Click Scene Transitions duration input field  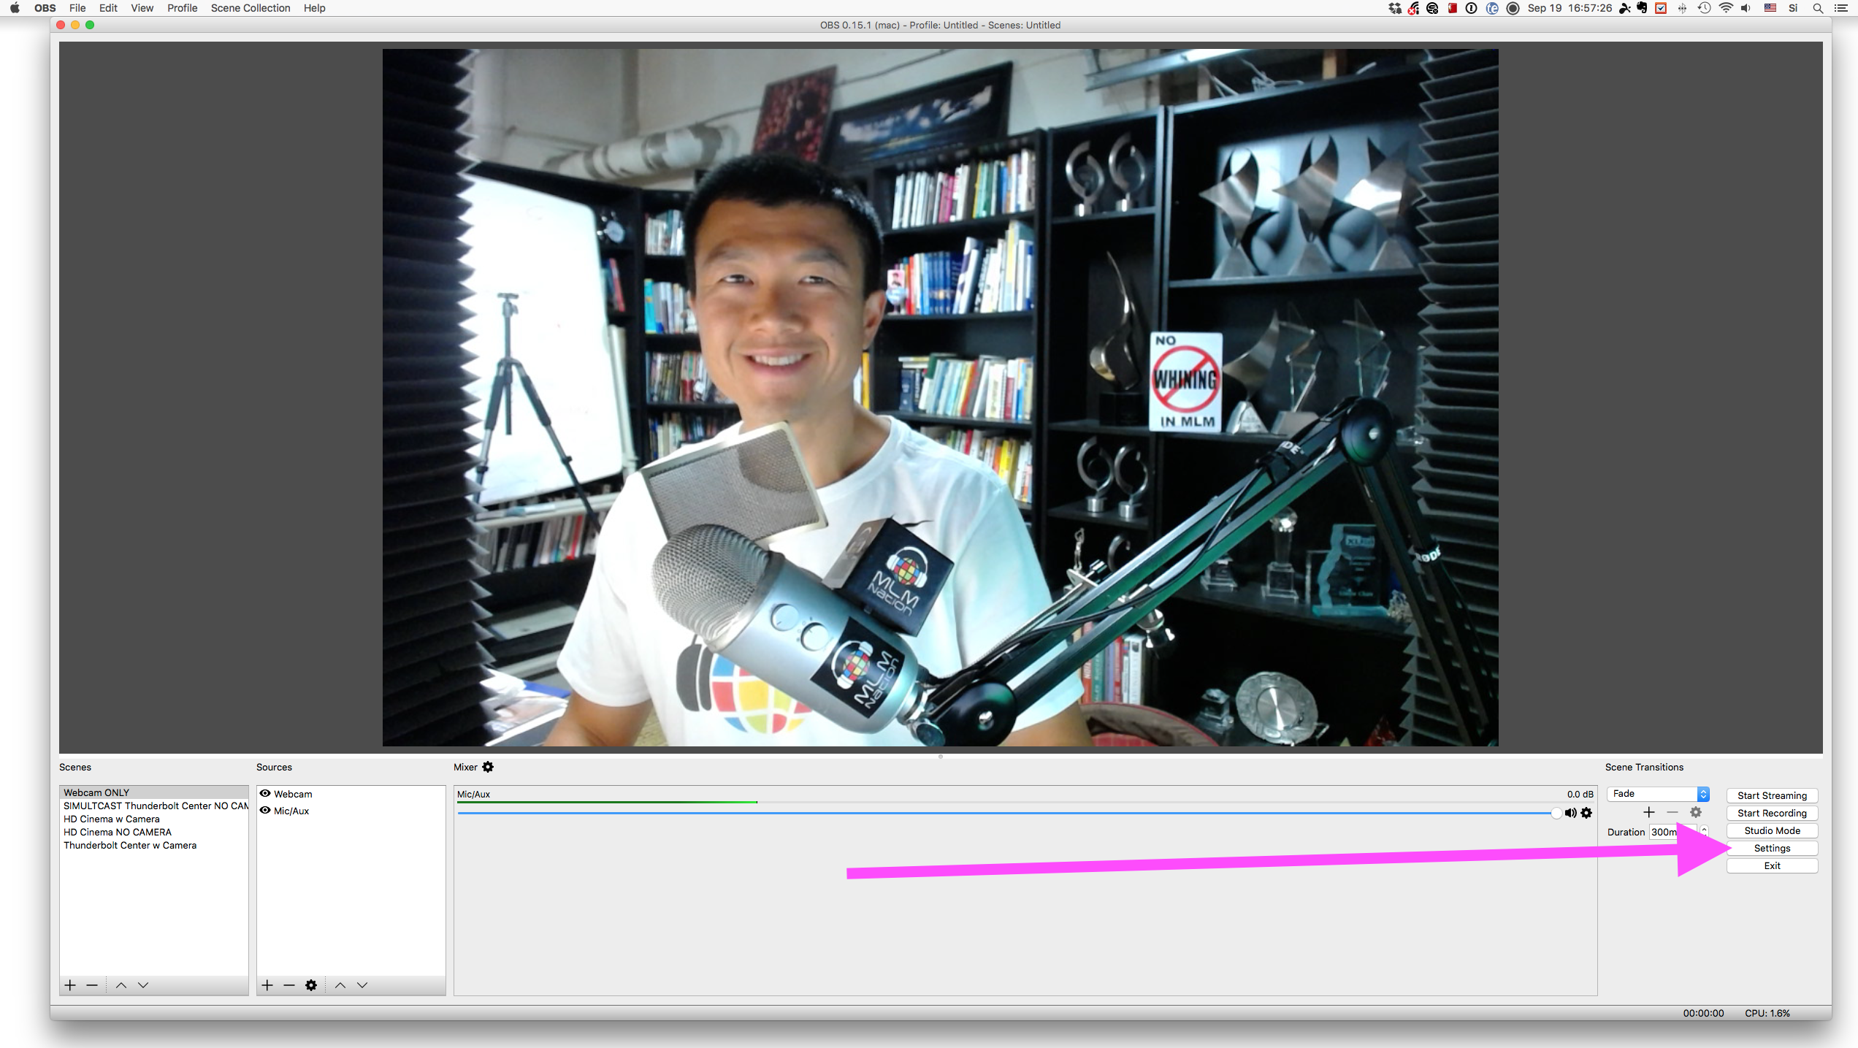pos(1669,831)
